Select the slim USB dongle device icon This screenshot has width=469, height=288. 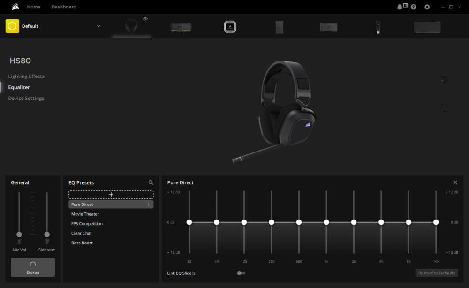[x=378, y=27]
